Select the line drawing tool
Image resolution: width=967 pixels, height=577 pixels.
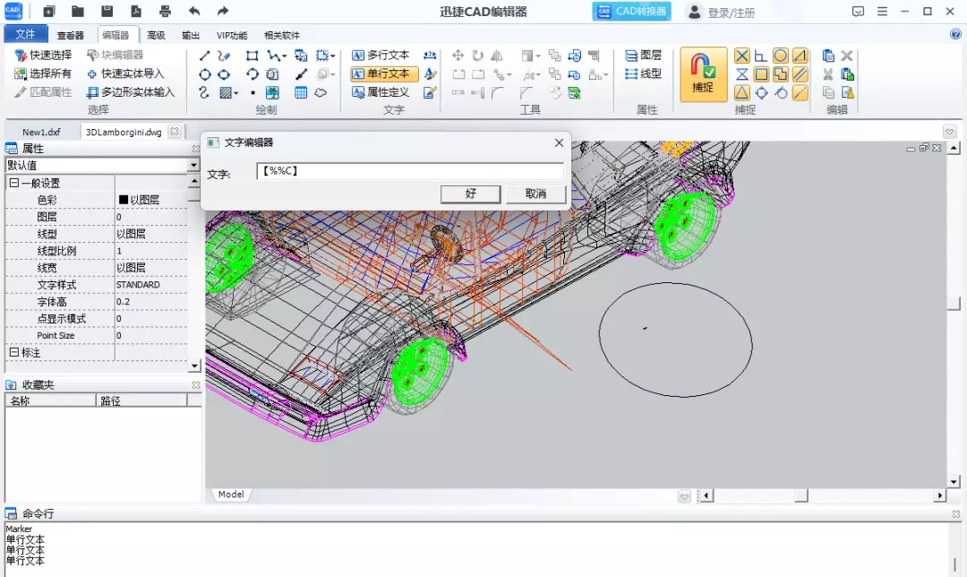click(x=204, y=56)
